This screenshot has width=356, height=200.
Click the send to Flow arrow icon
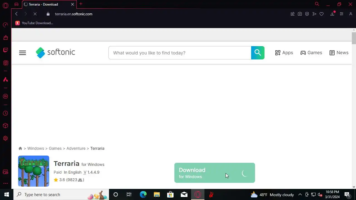[314, 14]
